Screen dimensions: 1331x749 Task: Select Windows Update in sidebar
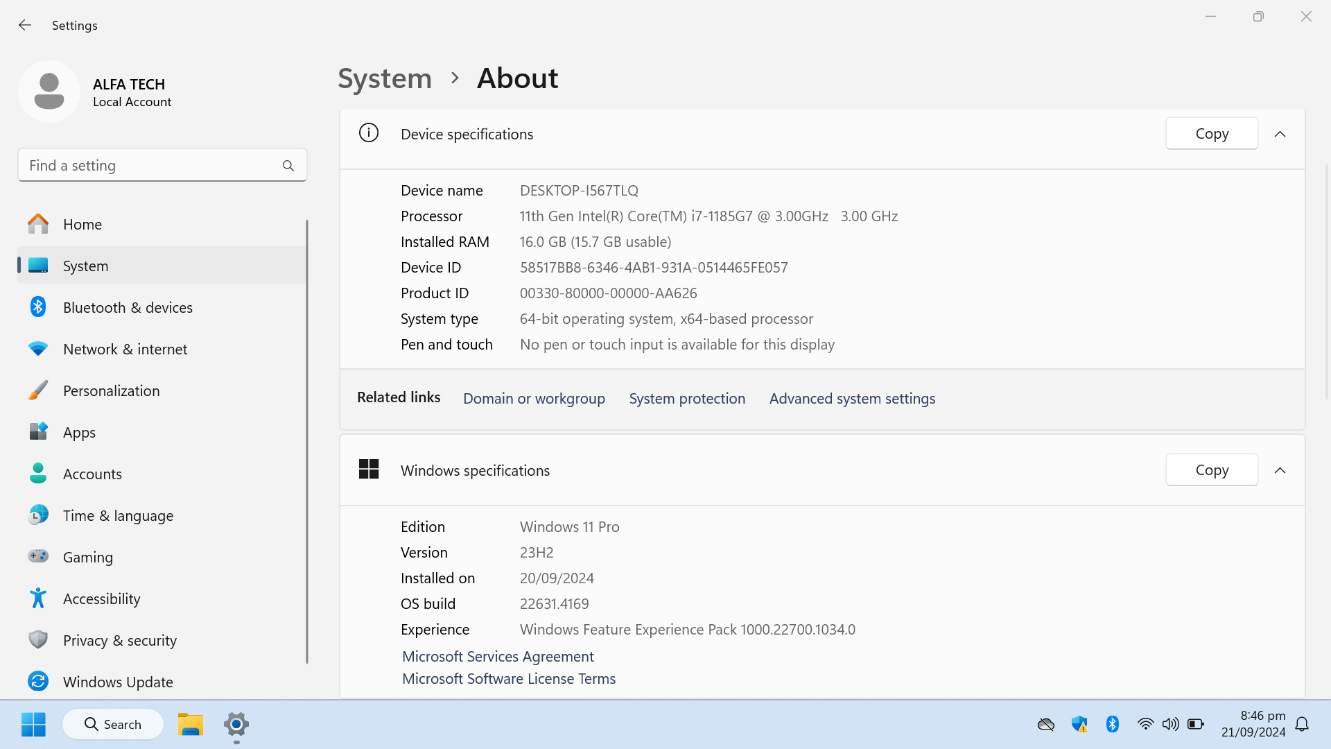pos(162,682)
